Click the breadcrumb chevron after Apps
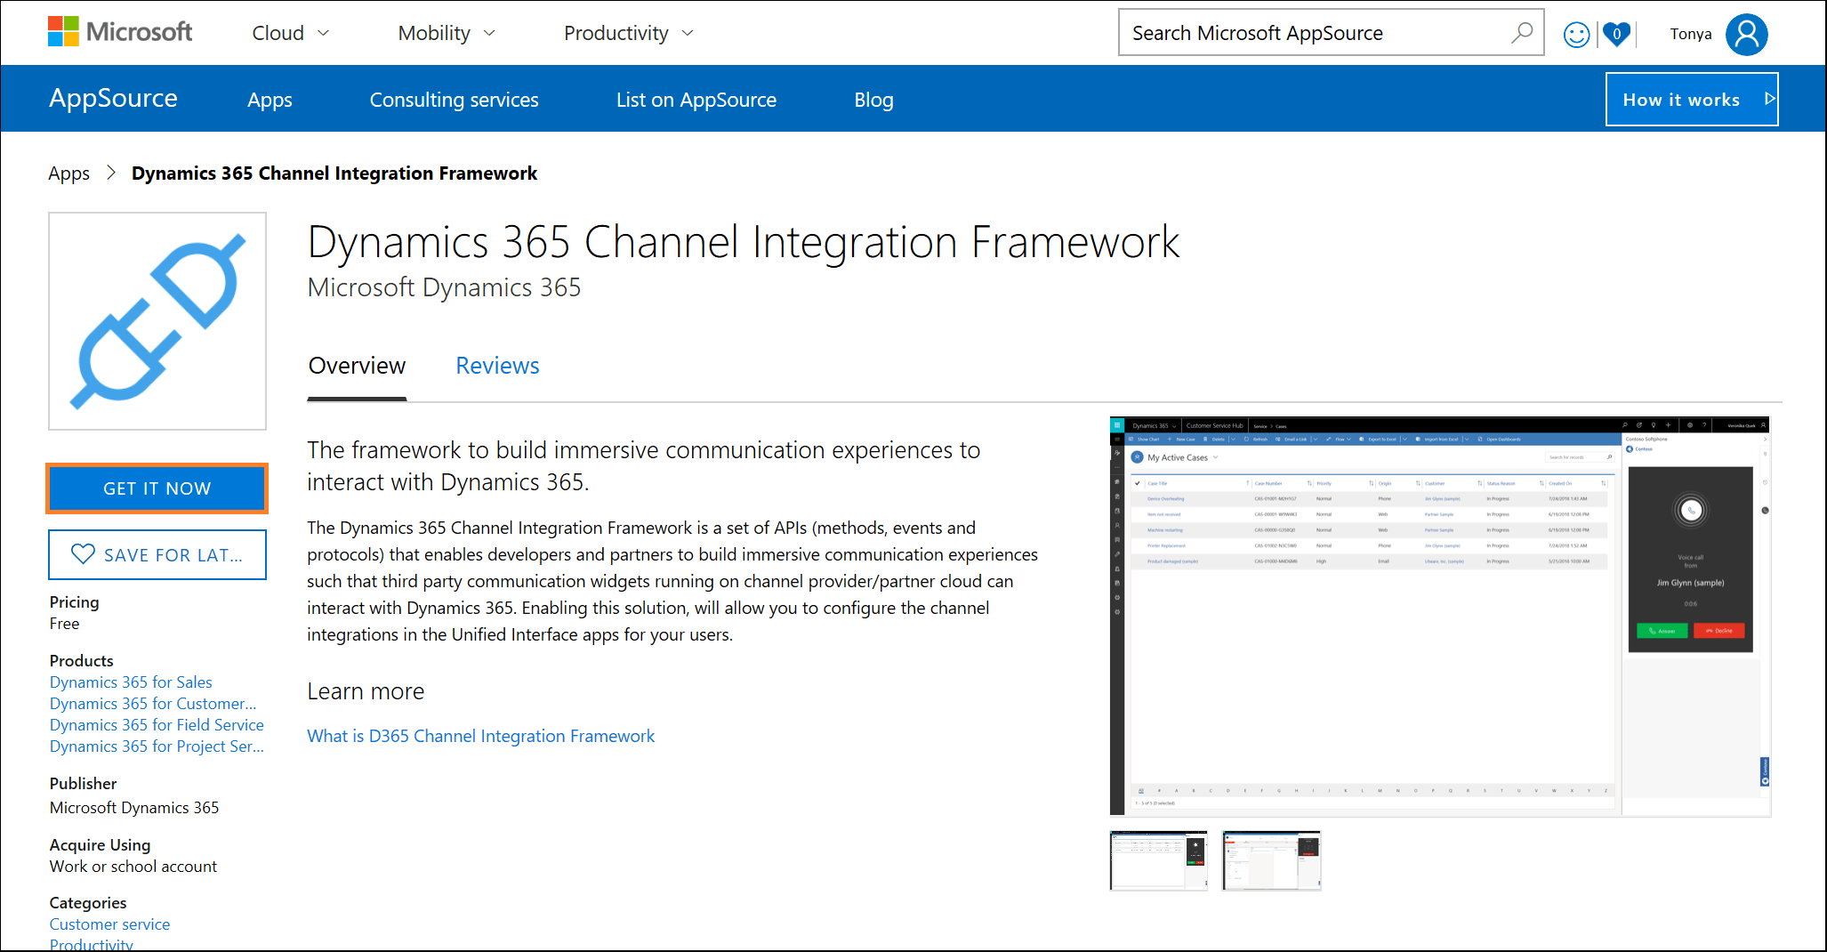The height and width of the screenshot is (952, 1827). [x=111, y=173]
